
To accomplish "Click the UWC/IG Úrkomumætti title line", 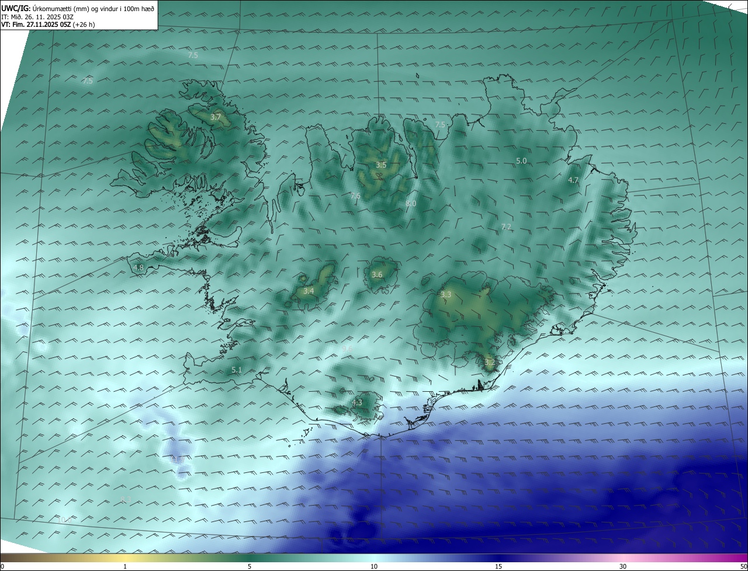I will [78, 8].
